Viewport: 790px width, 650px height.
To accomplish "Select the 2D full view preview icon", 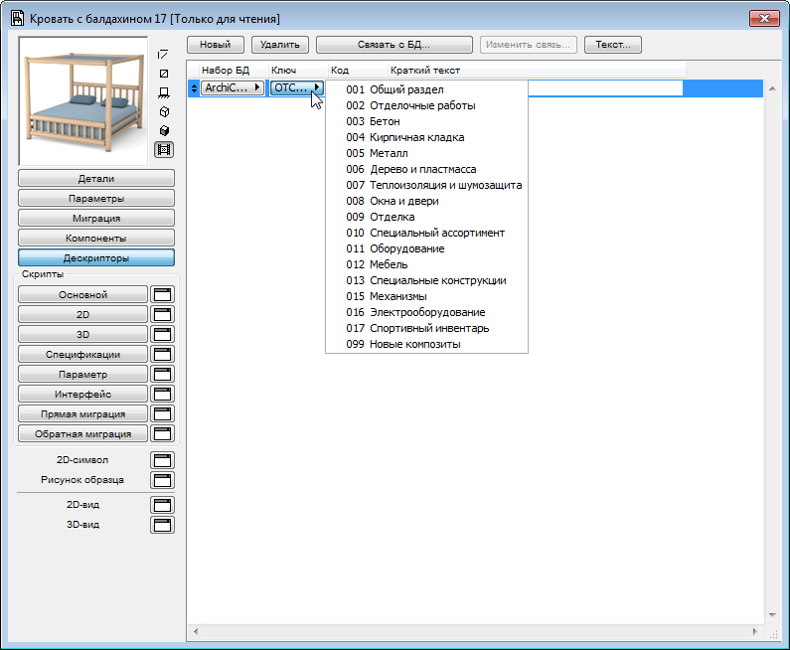I will 164,74.
